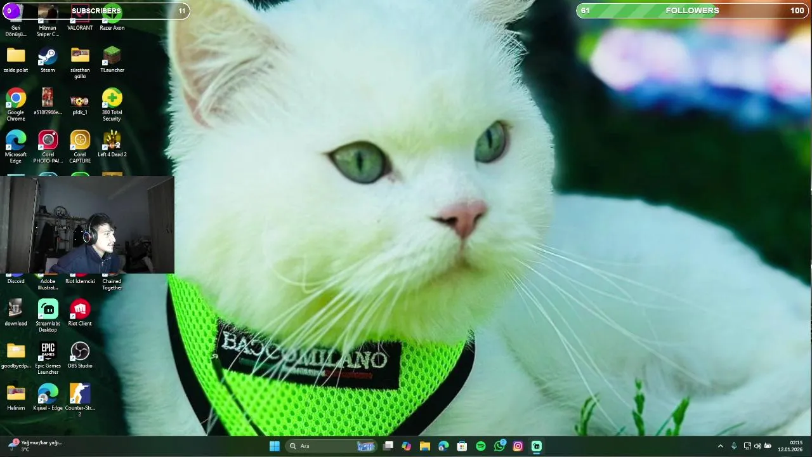Open Instagram from the taskbar
This screenshot has width=812, height=457.
[x=518, y=446]
